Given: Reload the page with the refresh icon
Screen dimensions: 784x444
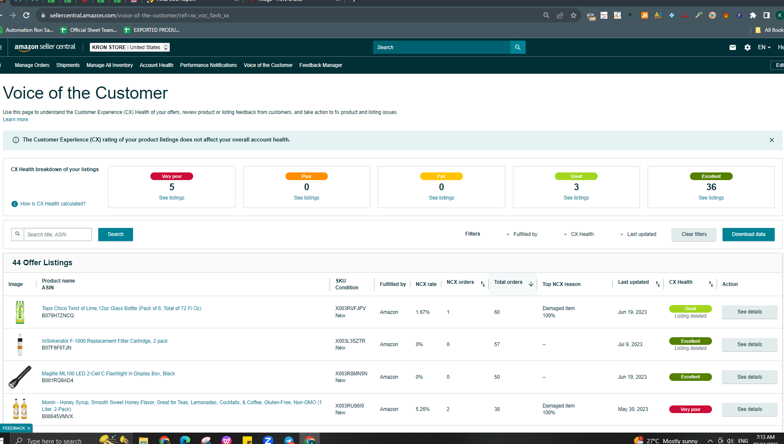Looking at the screenshot, I should (26, 15).
